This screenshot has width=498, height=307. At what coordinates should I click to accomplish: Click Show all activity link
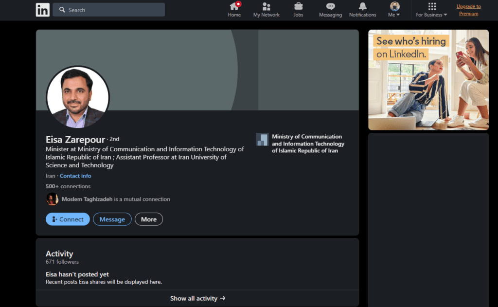click(197, 298)
